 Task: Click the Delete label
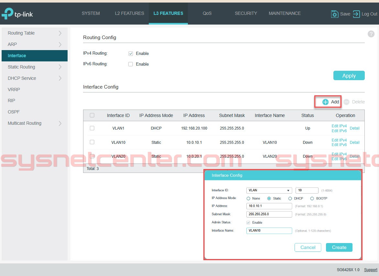[358, 102]
